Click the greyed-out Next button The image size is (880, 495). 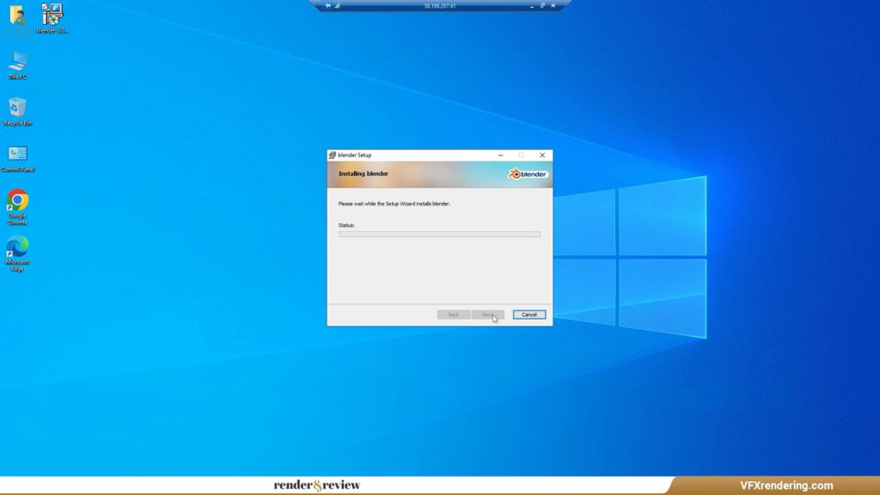488,315
